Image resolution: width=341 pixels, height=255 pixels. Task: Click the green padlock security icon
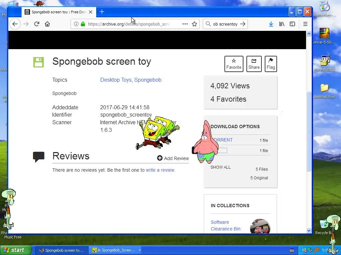83,24
